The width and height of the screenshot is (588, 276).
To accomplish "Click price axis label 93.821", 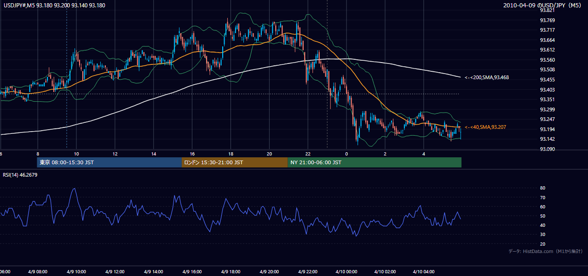I will click(548, 10).
